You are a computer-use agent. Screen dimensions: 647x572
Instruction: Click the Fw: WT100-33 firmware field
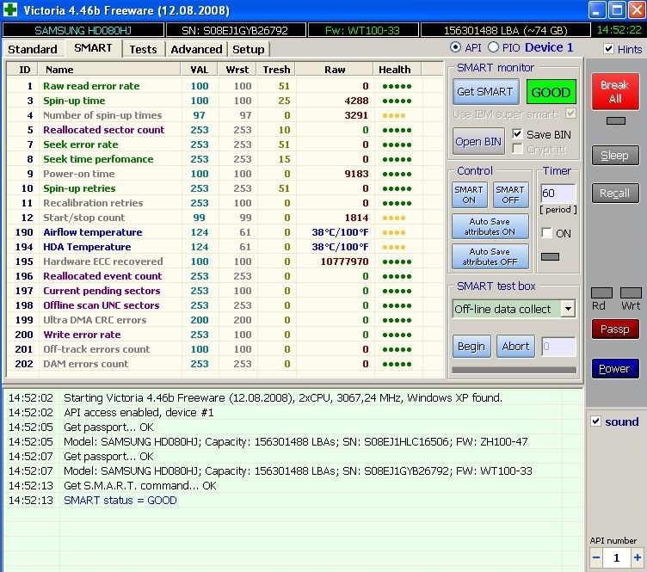coord(362,30)
